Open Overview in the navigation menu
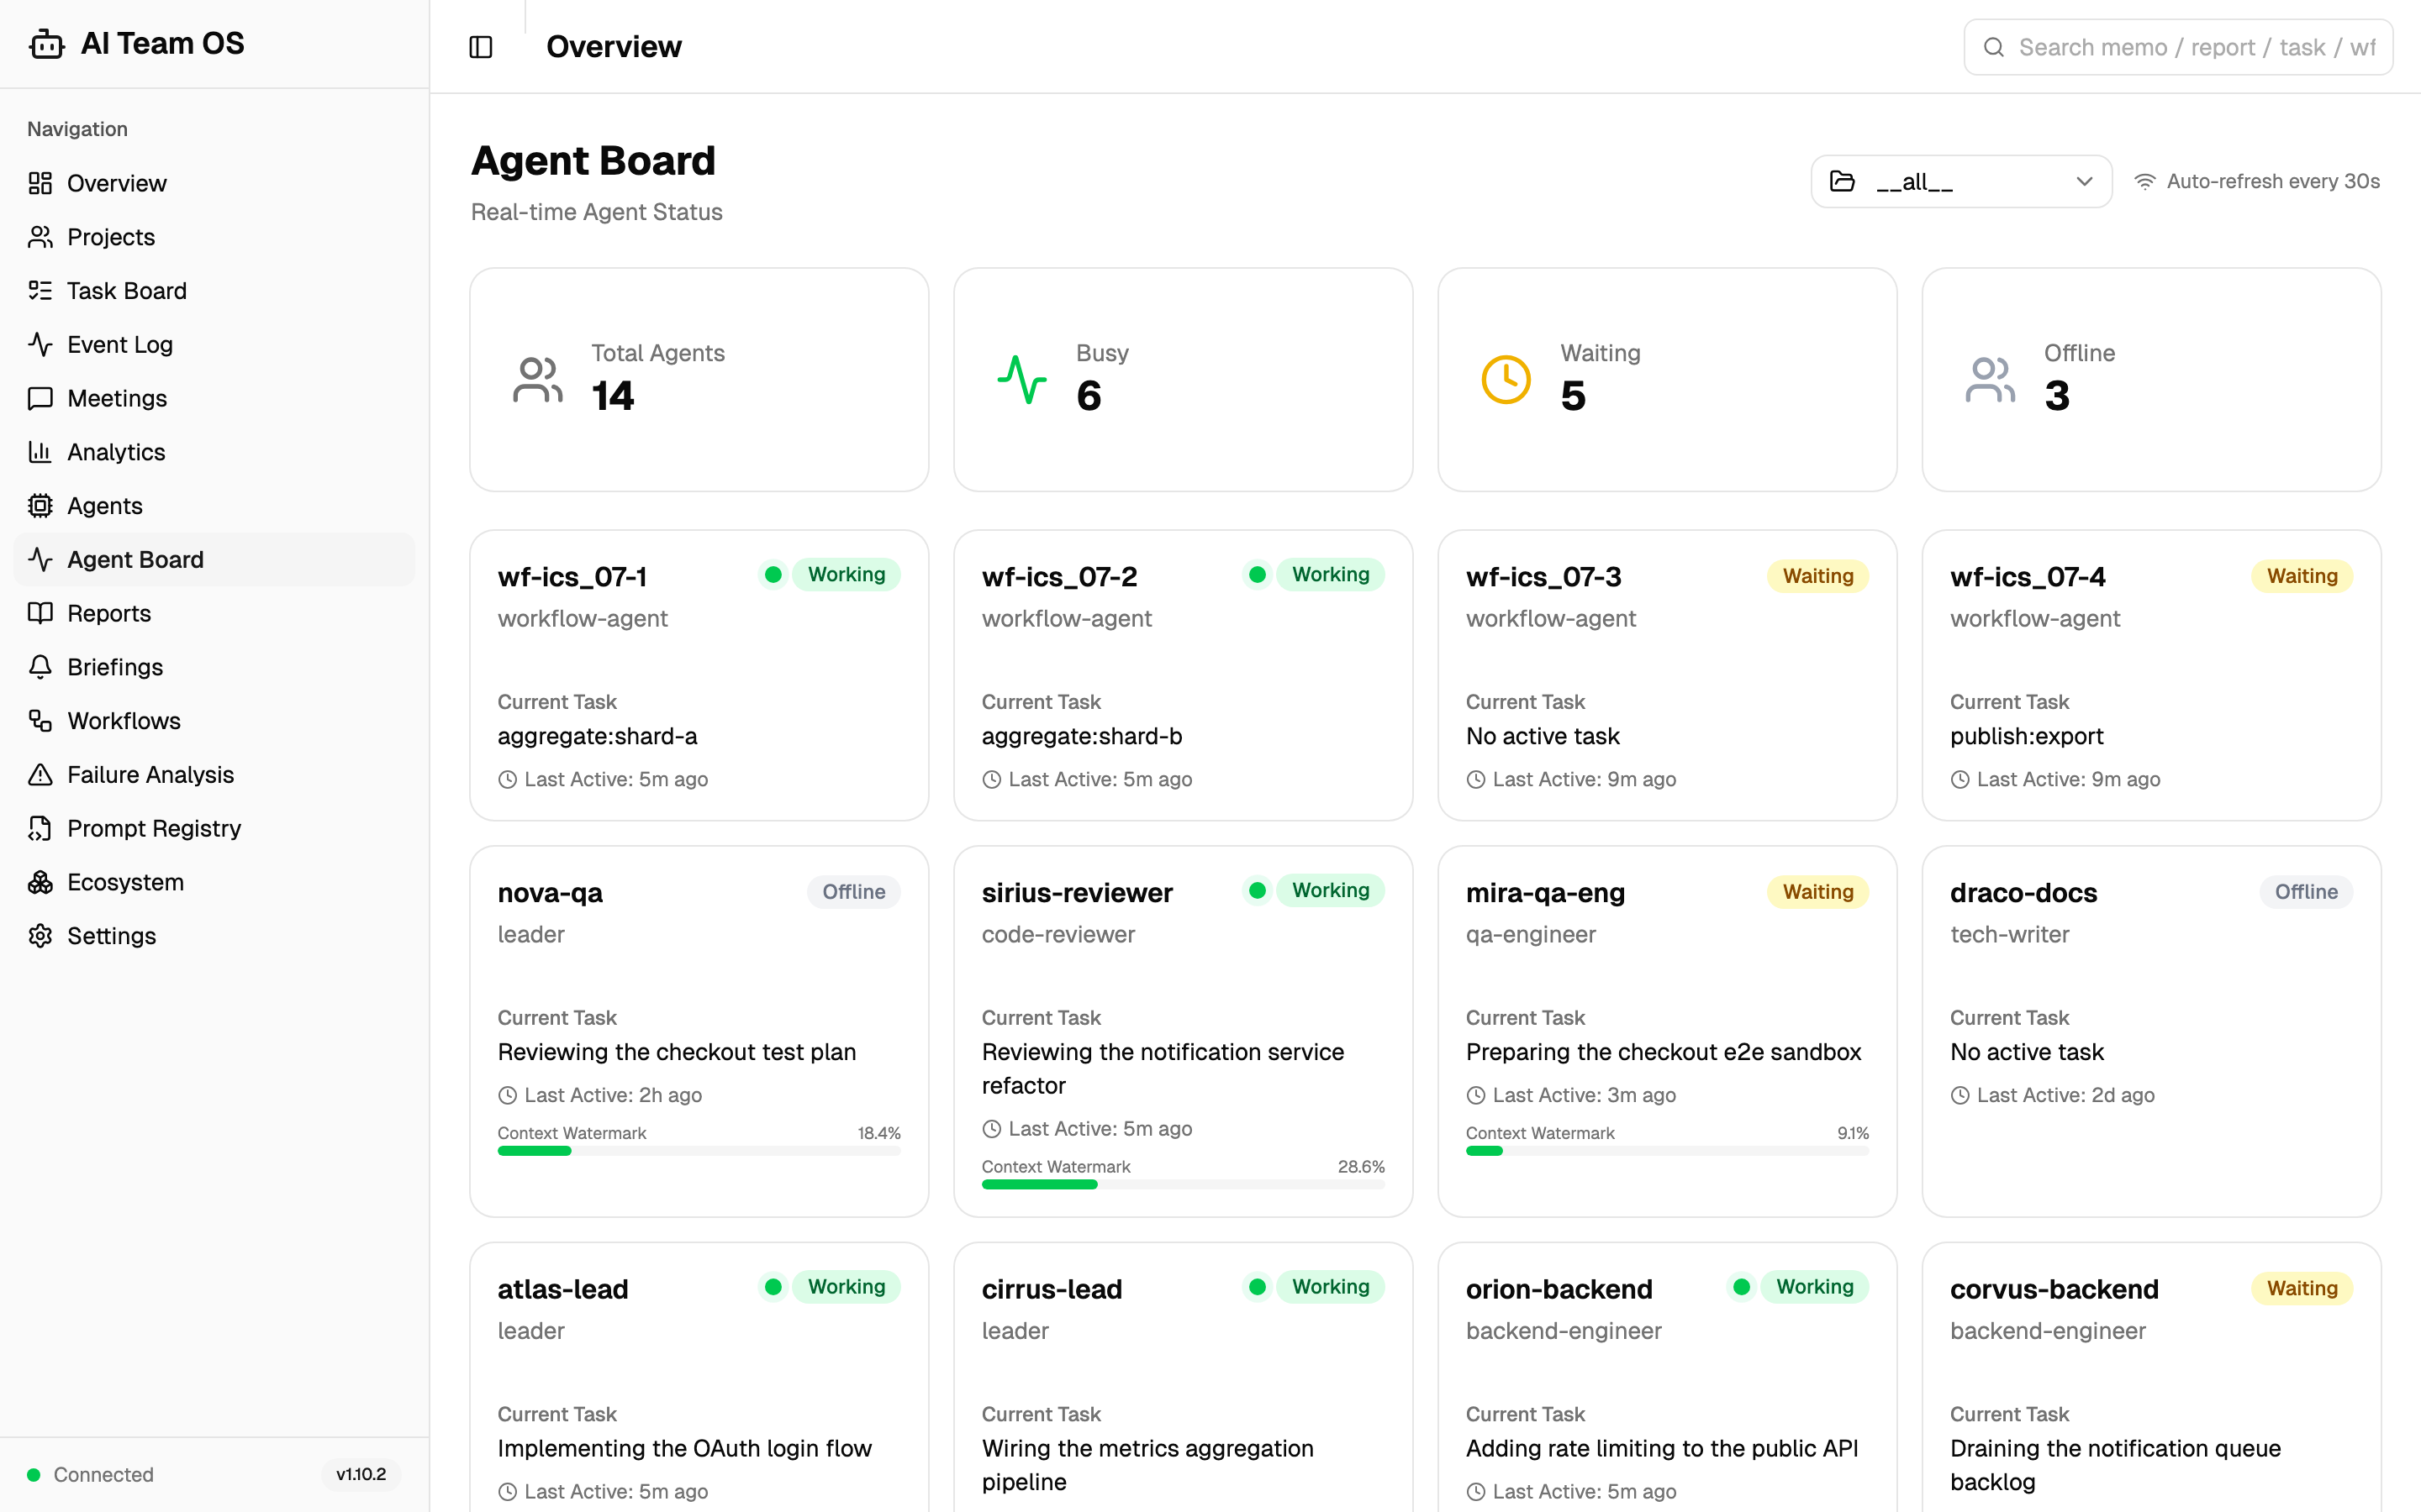 (214, 183)
